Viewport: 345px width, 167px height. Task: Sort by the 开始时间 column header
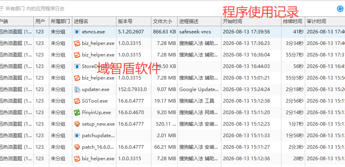click(252, 21)
